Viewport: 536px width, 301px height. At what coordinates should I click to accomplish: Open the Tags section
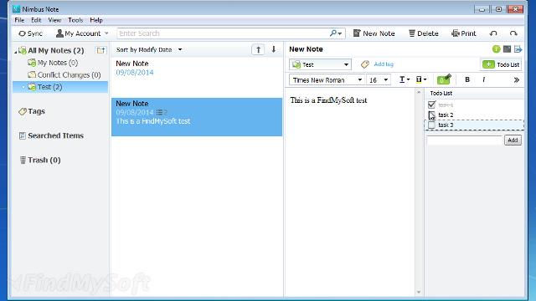click(36, 111)
